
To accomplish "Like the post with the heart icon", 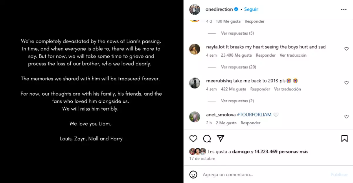I will [193, 138].
